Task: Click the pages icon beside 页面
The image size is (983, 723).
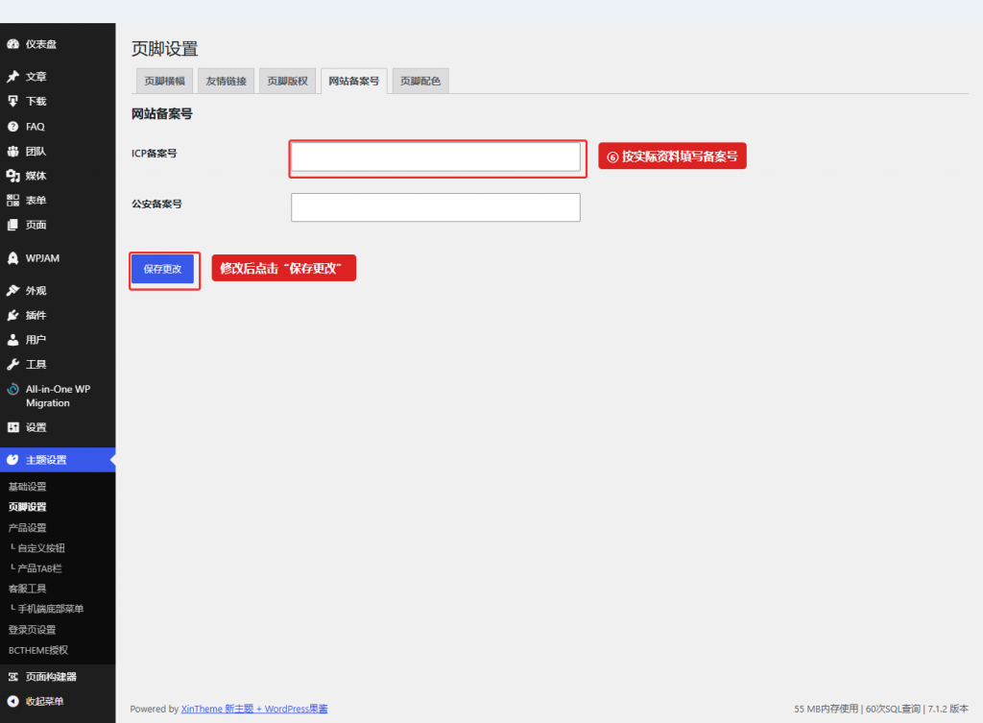Action: [12, 225]
